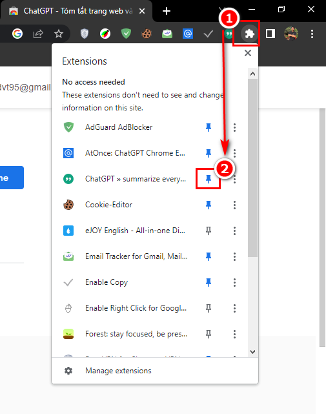Open the profile avatar menu
Image resolution: width=326 pixels, height=414 pixels.
tap(291, 34)
